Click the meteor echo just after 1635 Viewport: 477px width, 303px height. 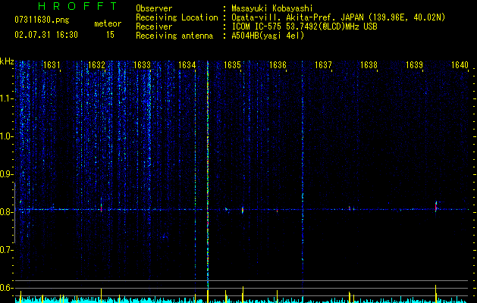click(243, 210)
